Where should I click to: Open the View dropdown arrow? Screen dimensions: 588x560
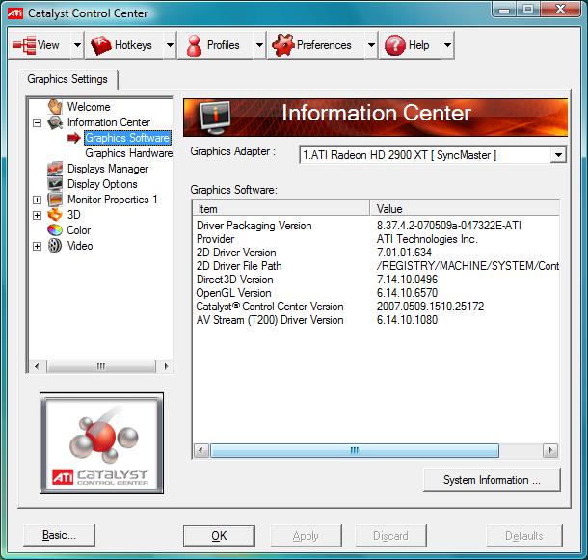[x=77, y=45]
